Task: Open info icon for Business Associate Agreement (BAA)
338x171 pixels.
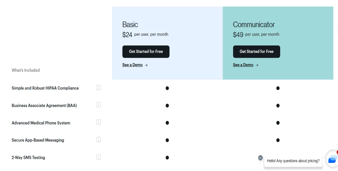Action: point(98,105)
